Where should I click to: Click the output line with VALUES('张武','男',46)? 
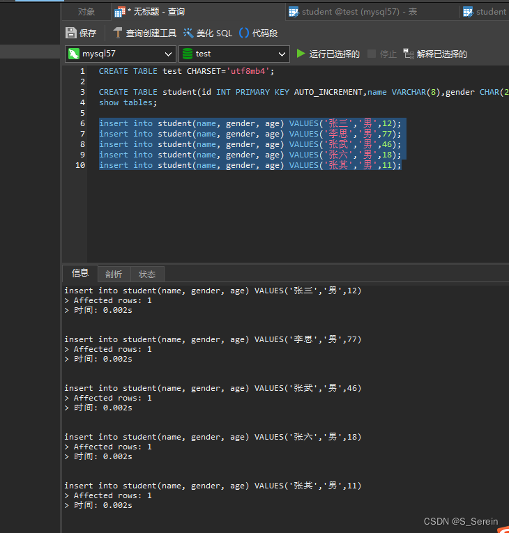point(213,388)
